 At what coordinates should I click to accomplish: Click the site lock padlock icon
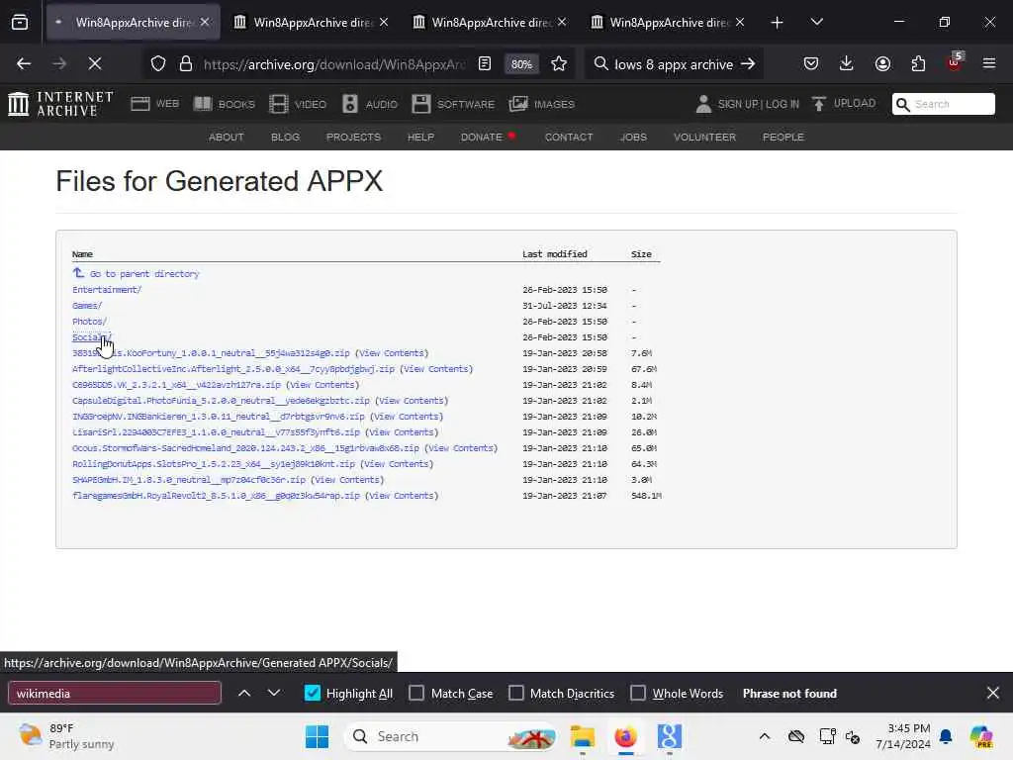click(x=186, y=64)
